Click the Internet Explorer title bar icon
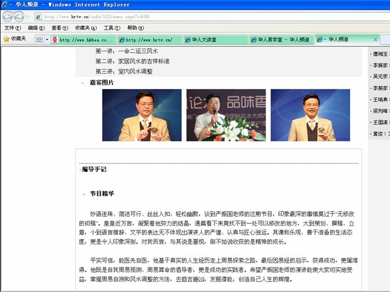 5,5
